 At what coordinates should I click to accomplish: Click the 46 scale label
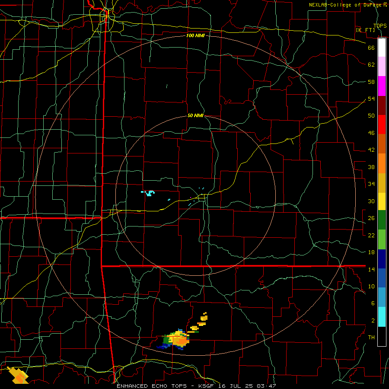pyautogui.click(x=371, y=133)
